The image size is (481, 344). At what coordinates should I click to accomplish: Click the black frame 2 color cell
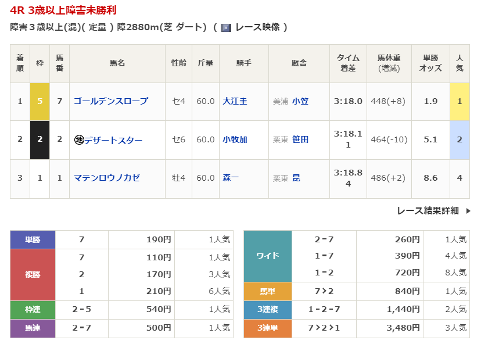(x=40, y=139)
